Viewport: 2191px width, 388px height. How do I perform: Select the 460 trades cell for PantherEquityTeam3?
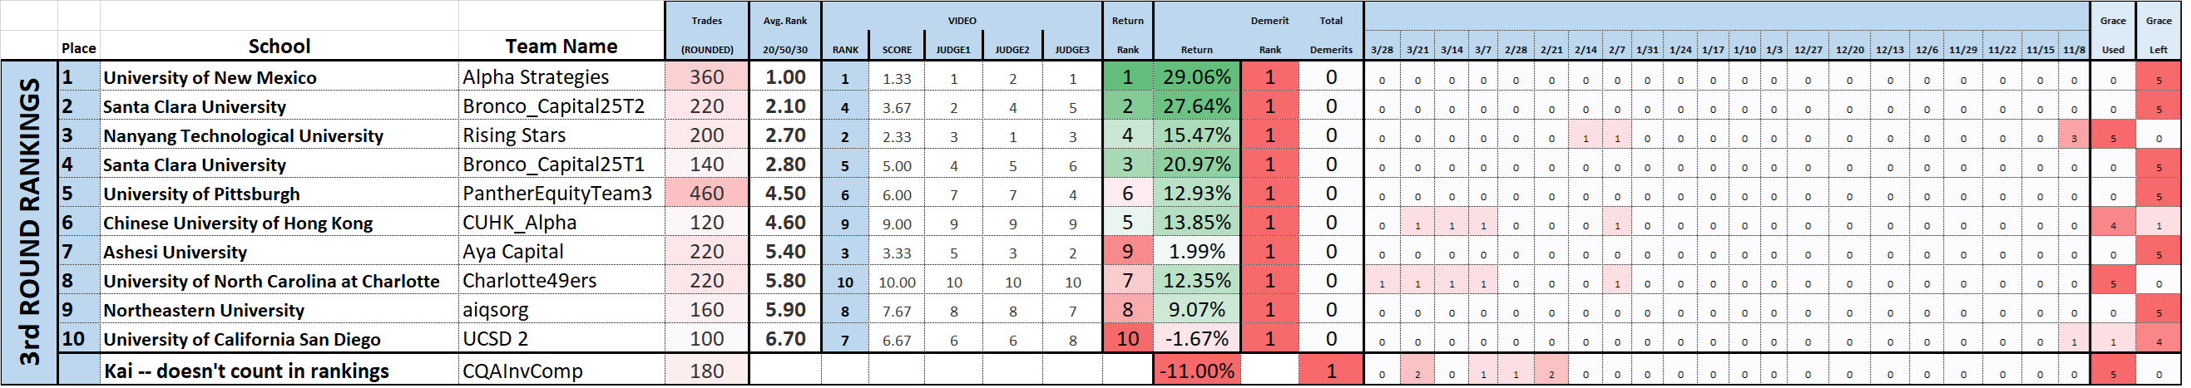707,194
